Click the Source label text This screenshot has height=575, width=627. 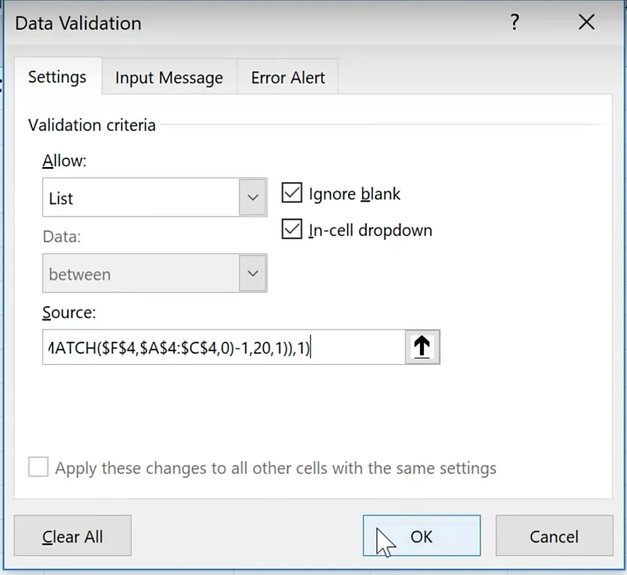pyautogui.click(x=69, y=313)
